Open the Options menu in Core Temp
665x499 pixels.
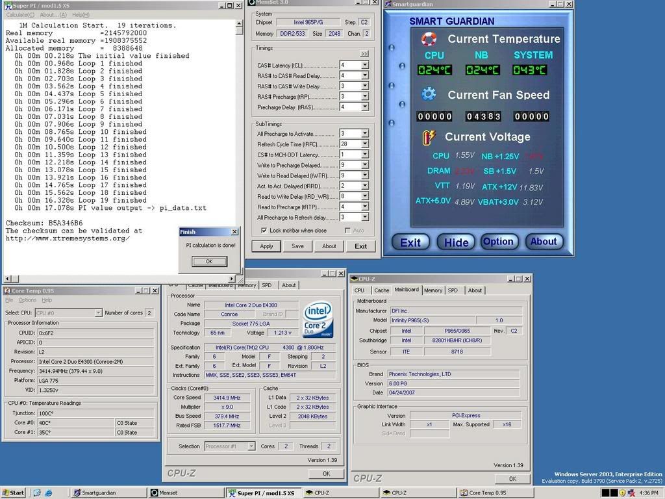point(27,300)
